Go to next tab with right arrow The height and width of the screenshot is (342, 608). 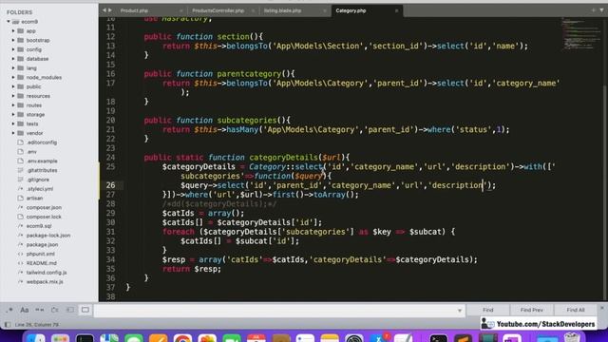point(110,10)
